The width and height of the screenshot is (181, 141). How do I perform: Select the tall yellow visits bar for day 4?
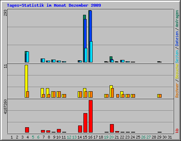26,81
